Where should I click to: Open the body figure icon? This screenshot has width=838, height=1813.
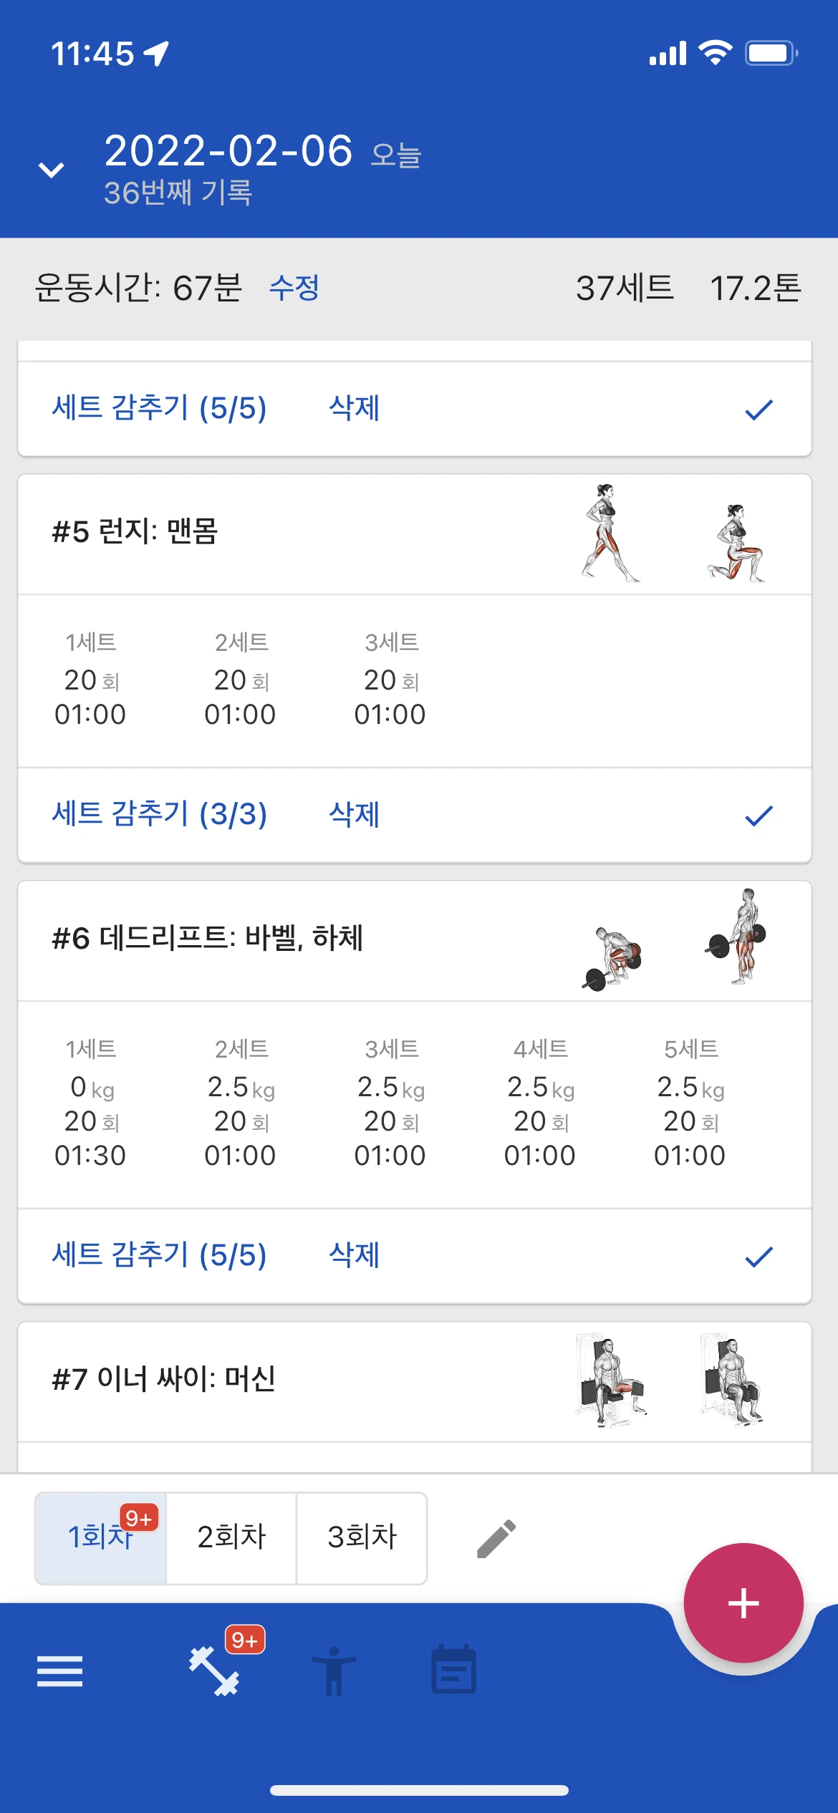tap(334, 1671)
